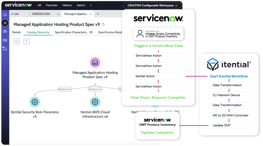Screen dimensions: 263x146
Task: Click the info icon button above the hierarchy
Action: point(17,41)
